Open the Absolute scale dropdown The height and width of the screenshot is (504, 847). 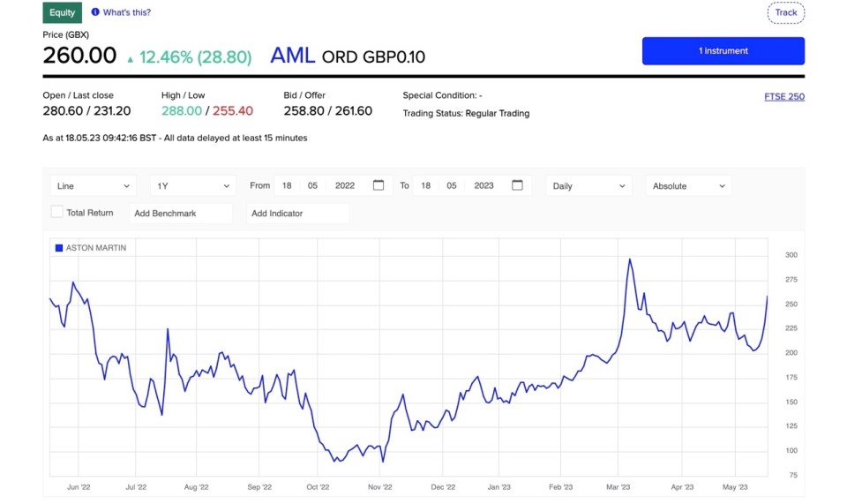click(689, 186)
